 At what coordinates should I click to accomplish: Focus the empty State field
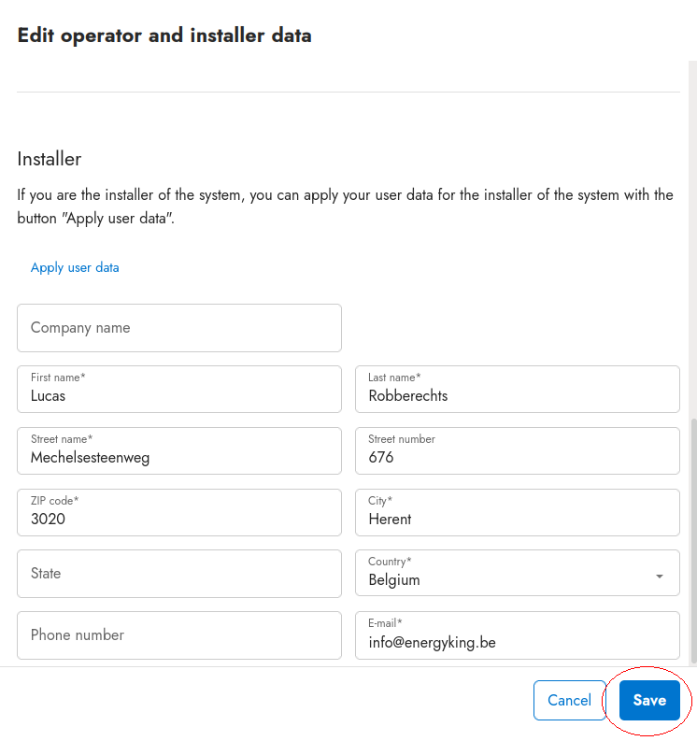click(x=178, y=574)
